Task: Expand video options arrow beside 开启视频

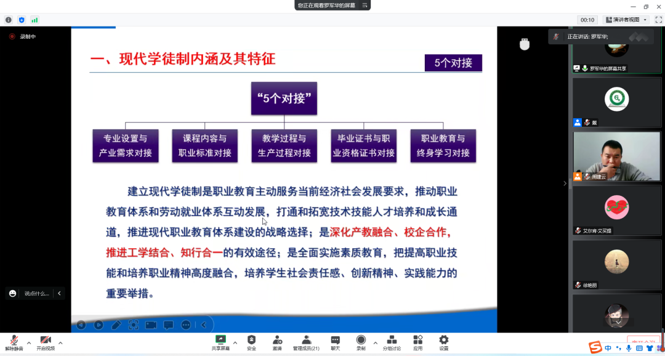Action: tap(60, 342)
